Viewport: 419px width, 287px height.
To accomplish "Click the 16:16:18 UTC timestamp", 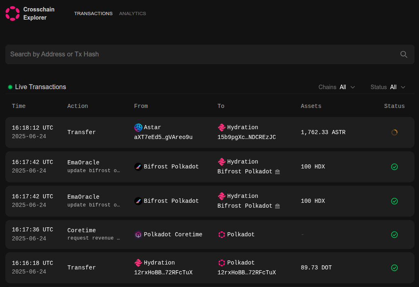I will (x=32, y=263).
